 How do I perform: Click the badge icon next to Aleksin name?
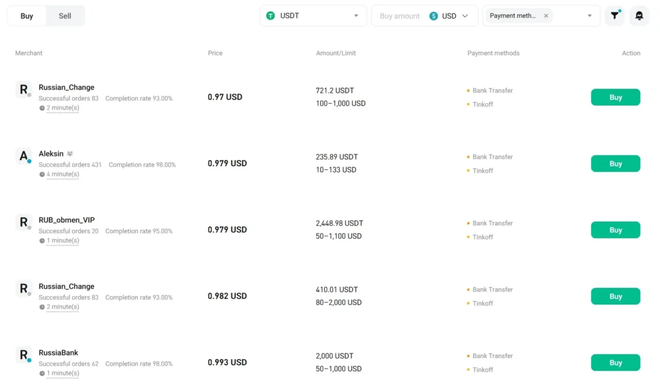tap(71, 153)
